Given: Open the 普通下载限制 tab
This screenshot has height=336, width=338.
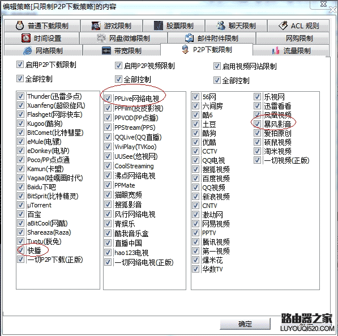Looking at the screenshot, I should [x=42, y=25].
